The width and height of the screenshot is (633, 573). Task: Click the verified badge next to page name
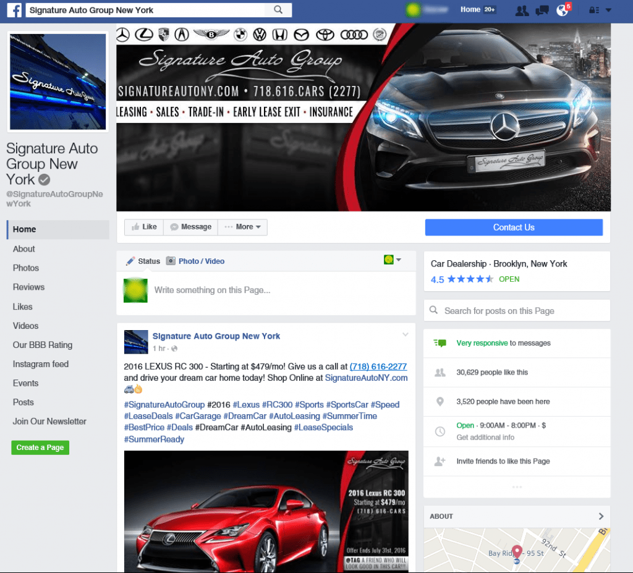click(45, 179)
